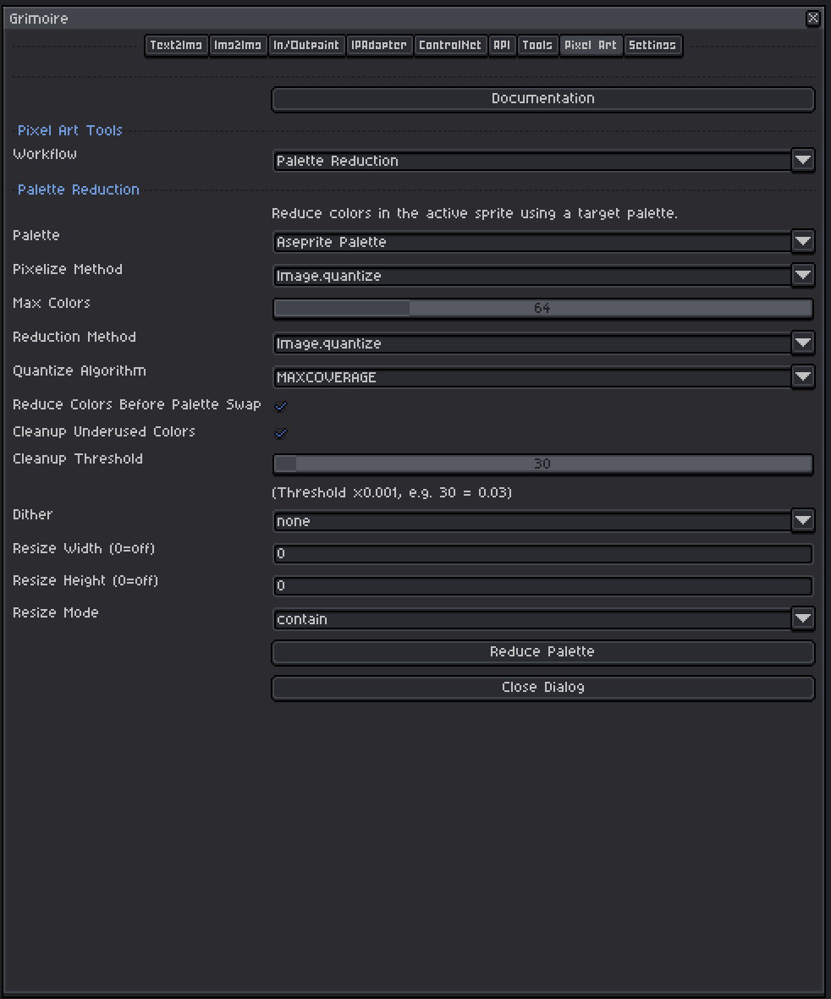The width and height of the screenshot is (831, 999).
Task: Focus the Resize Height input field
Action: (x=543, y=585)
